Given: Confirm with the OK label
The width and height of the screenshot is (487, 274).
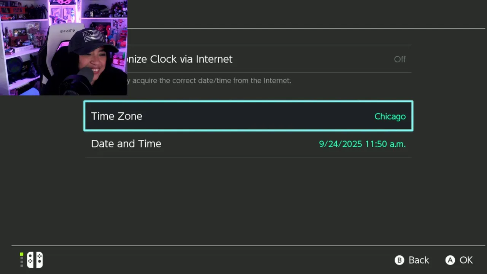Looking at the screenshot, I should (466, 260).
